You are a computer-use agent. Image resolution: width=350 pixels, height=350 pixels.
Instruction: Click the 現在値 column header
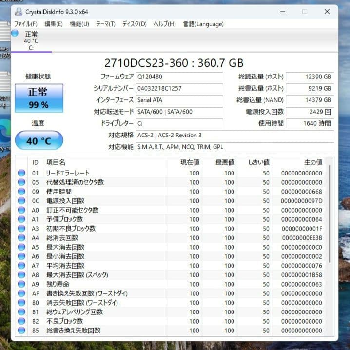(x=184, y=162)
